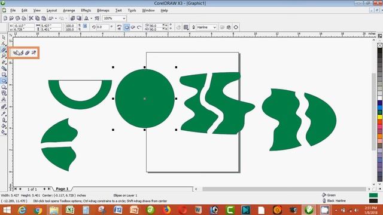Image resolution: width=383 pixels, height=215 pixels.
Task: Click Convert To Curves icon
Action: point(236,27)
